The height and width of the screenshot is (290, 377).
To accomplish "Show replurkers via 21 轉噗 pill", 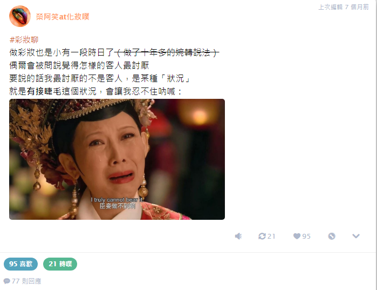I will click(60, 264).
